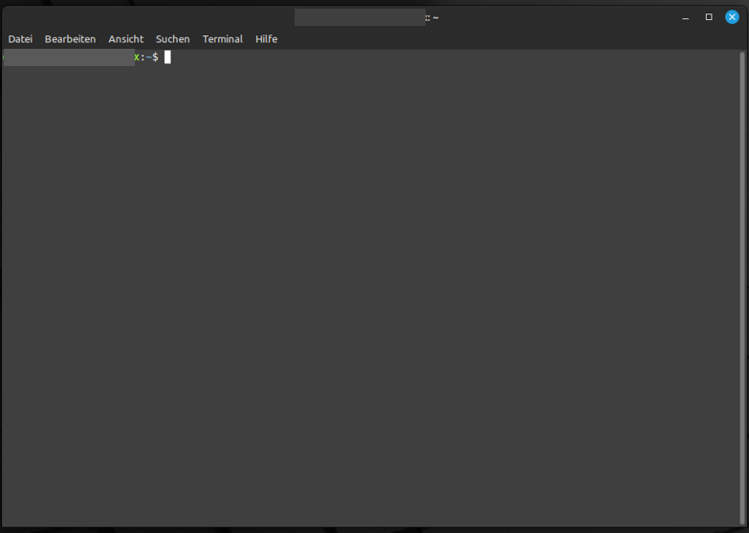This screenshot has height=533, width=749.
Task: Open the Bearbeiten menu
Action: [70, 39]
